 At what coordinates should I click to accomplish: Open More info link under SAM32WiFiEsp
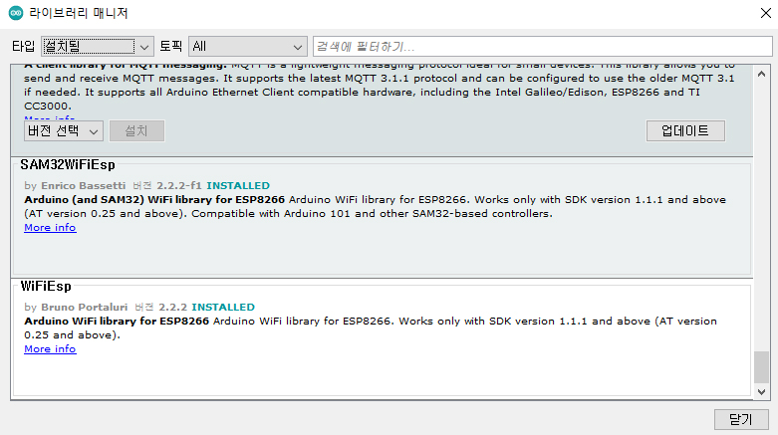point(50,228)
